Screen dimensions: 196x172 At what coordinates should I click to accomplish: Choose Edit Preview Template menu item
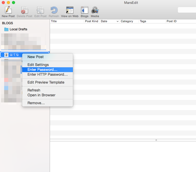coord(47,82)
